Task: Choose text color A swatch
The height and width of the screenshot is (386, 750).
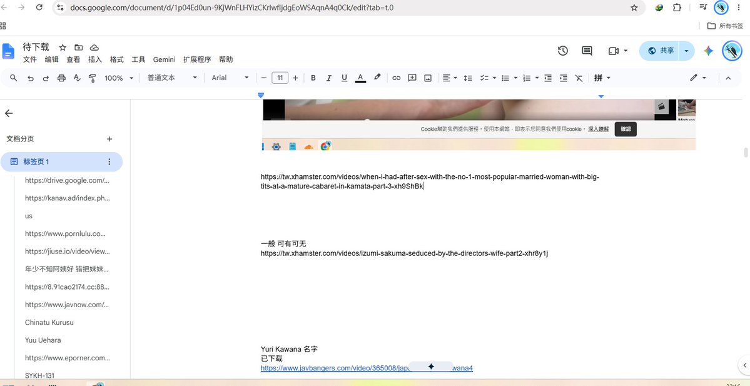Action: (360, 78)
